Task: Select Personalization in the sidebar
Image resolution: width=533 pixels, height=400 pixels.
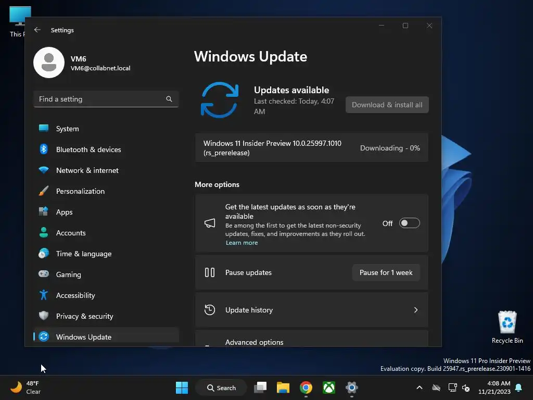Action: (106, 191)
